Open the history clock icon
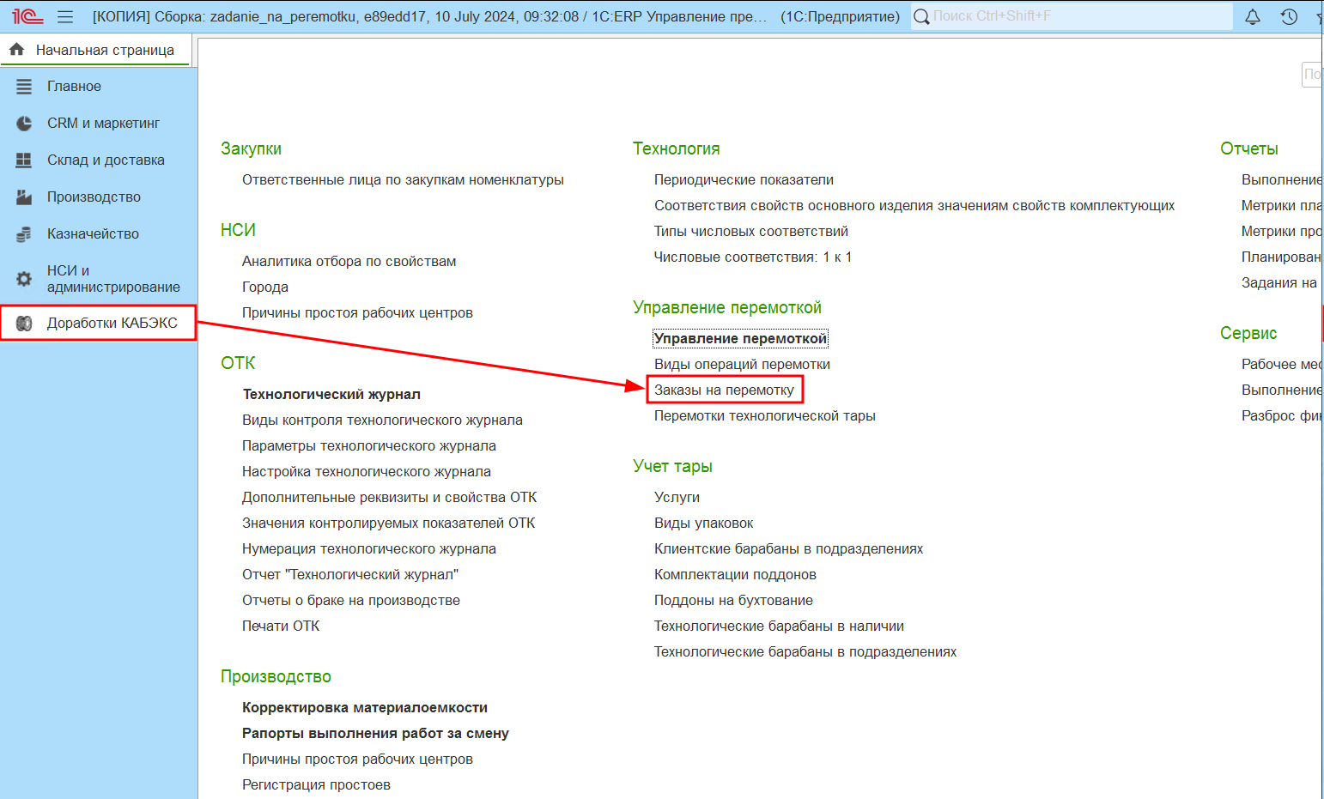Screen dimensions: 1324x799 [x=1289, y=16]
